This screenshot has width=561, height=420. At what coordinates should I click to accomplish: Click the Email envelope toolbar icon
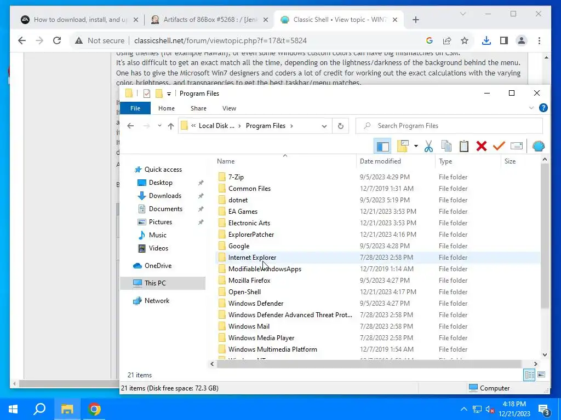pos(516,145)
